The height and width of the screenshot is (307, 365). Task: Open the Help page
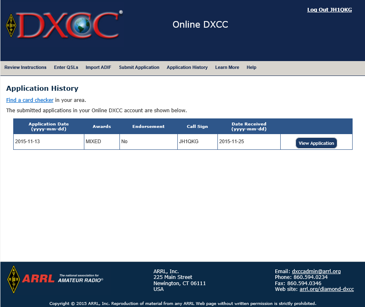pyautogui.click(x=251, y=67)
